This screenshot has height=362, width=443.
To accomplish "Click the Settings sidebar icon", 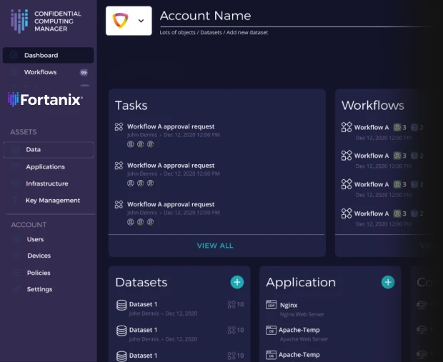I will tap(16, 289).
